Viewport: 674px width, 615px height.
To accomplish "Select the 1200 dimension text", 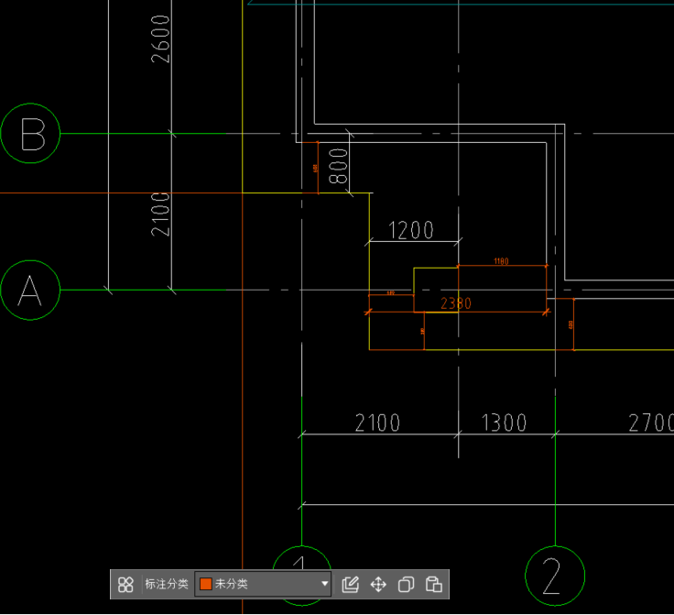I will 411,230.
